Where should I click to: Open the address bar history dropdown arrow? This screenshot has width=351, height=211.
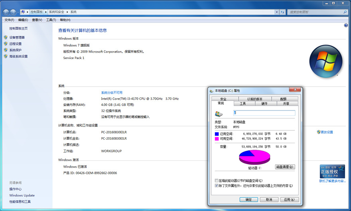point(277,12)
